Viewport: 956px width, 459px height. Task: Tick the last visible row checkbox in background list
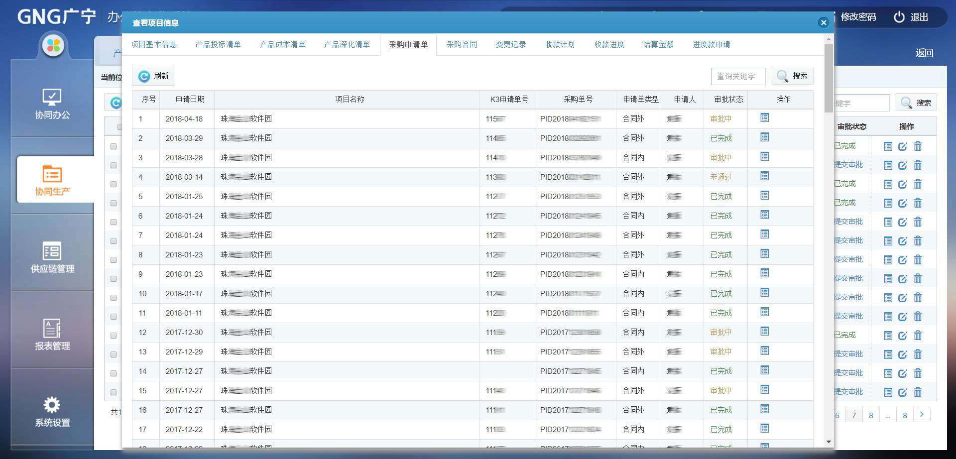pos(114,392)
